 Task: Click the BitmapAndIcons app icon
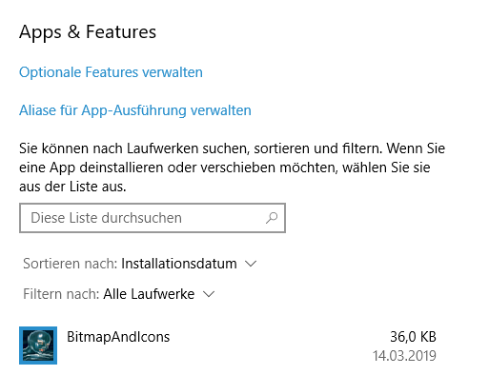38,345
